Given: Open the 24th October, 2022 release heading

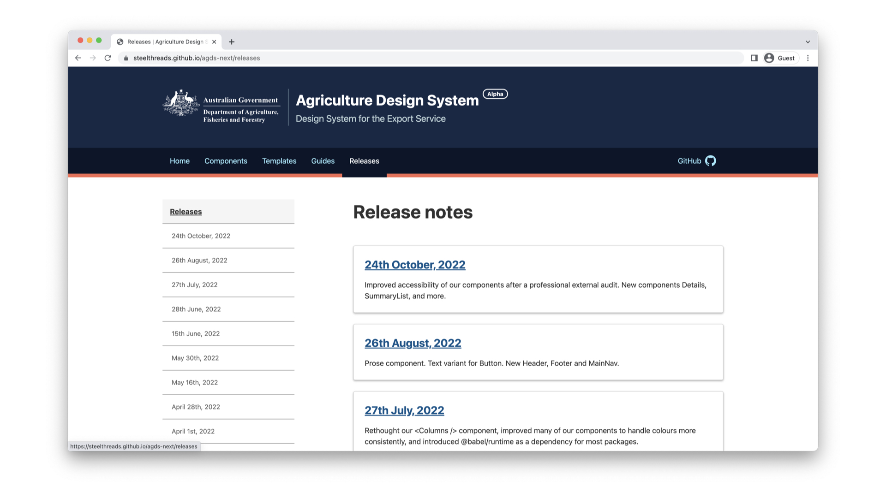Looking at the screenshot, I should tap(414, 265).
